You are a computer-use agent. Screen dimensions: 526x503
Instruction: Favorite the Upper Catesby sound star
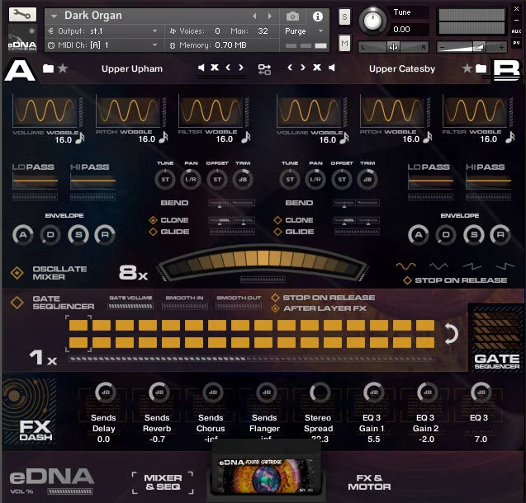click(467, 68)
